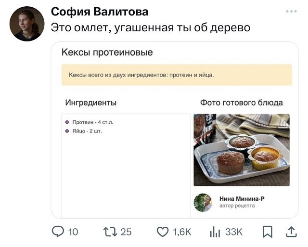
Task: Click the retweet arrows icon
Action: coord(109,232)
